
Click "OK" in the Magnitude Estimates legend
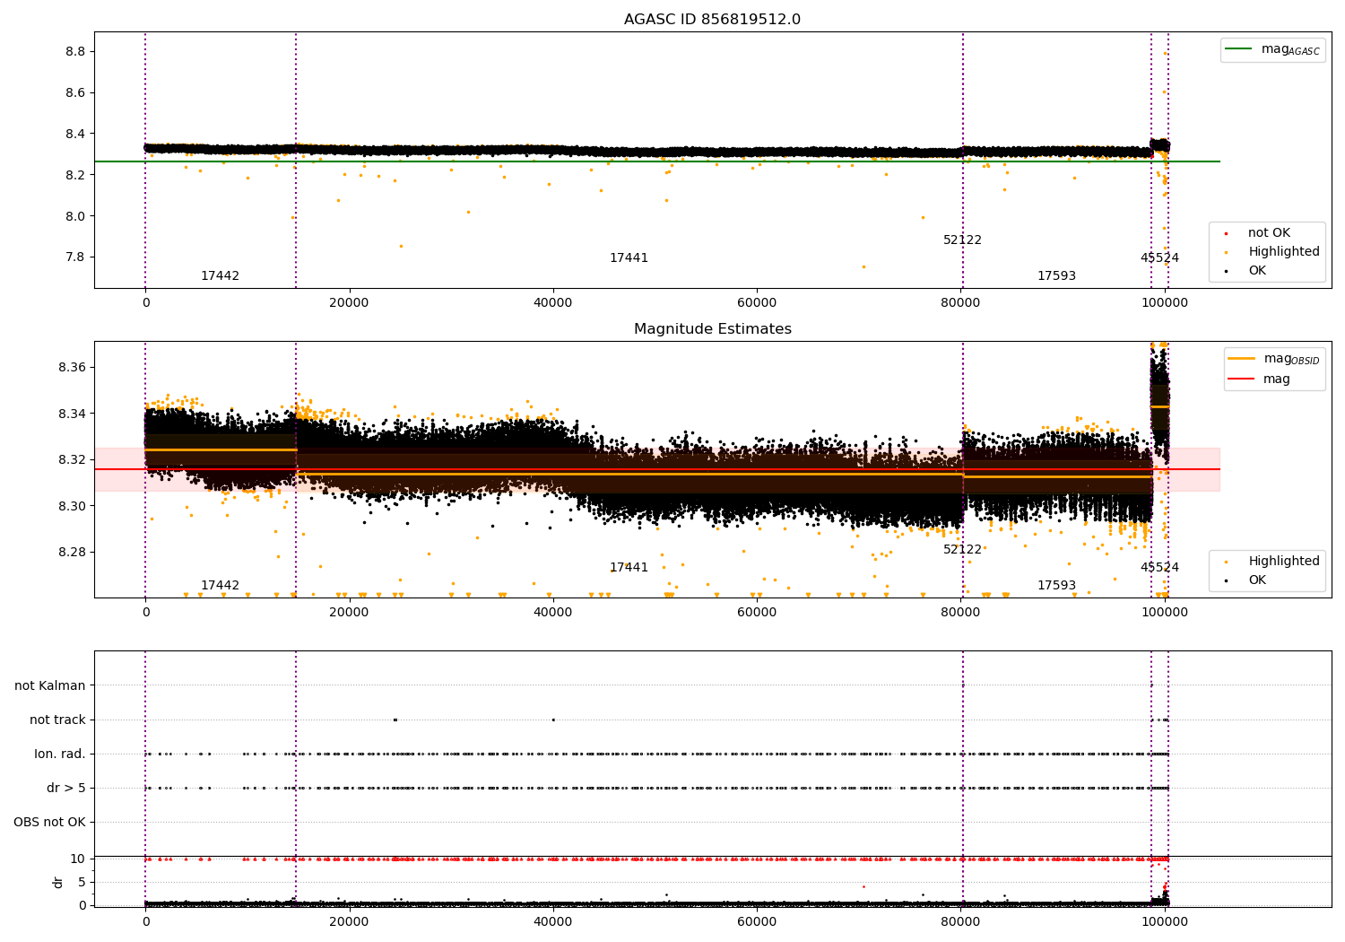1257,580
